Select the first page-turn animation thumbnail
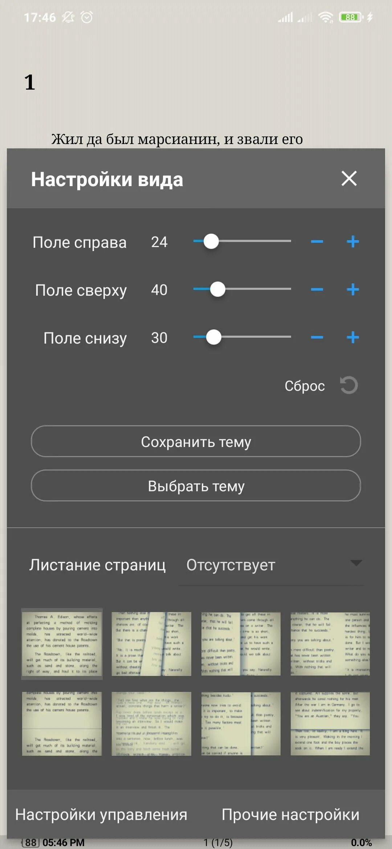 tap(62, 644)
